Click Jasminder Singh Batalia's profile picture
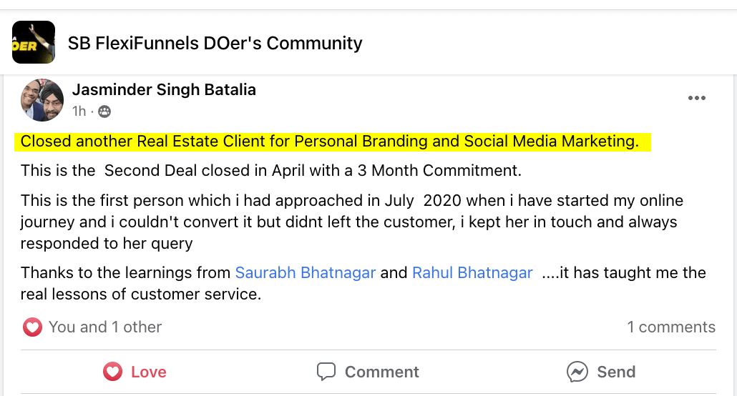Viewport: 737px width, 396px height. tap(42, 99)
